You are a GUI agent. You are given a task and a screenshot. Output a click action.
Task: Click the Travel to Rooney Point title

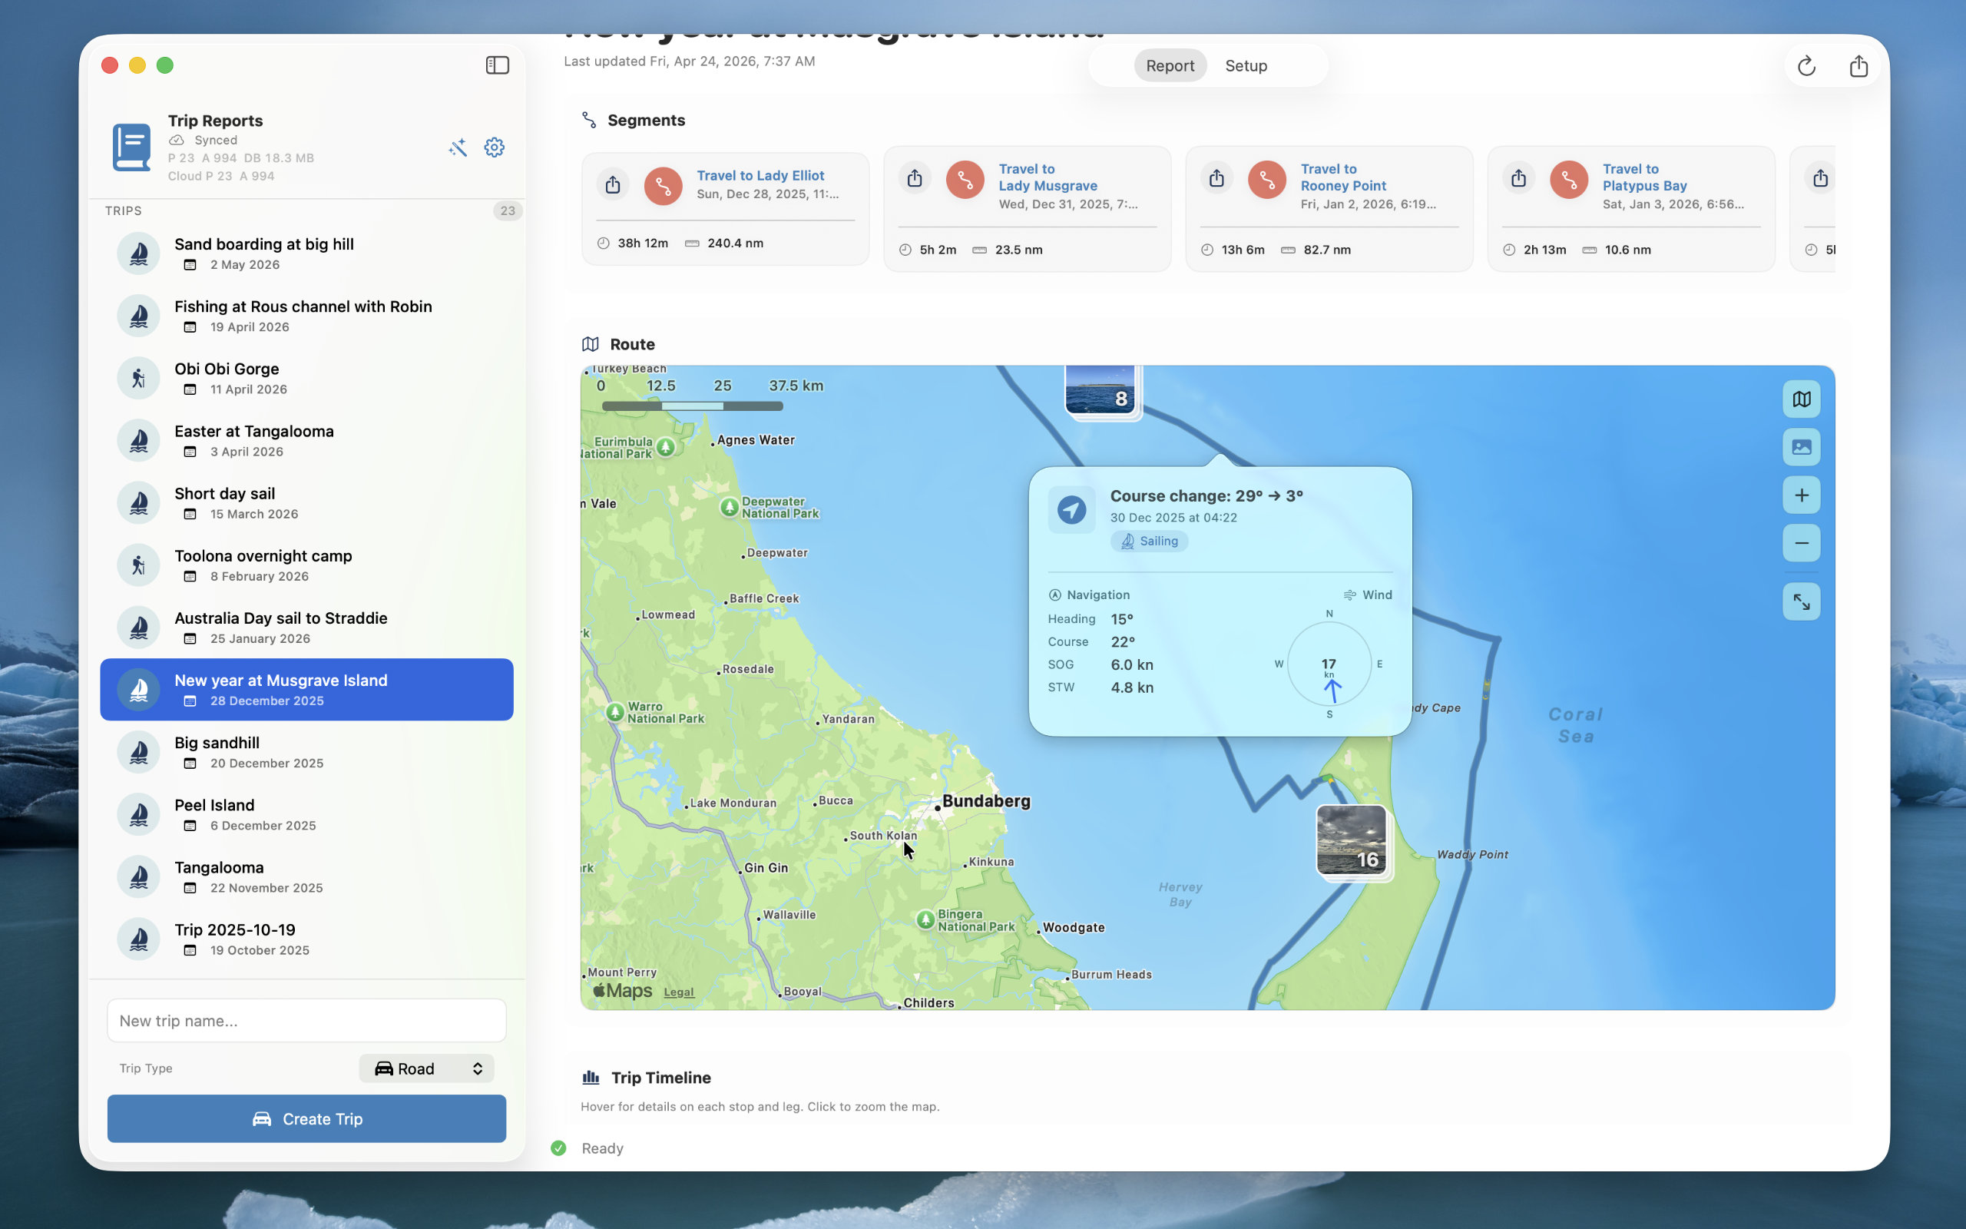pos(1343,177)
